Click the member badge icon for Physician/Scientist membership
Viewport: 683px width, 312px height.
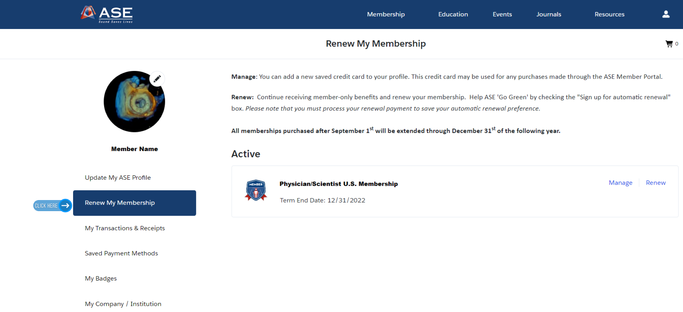click(x=256, y=190)
